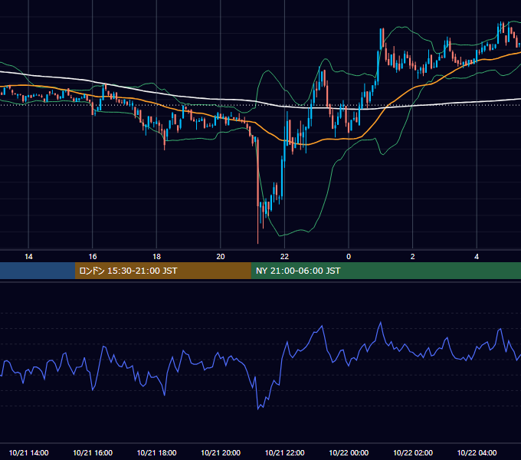The width and height of the screenshot is (521, 460).
Task: Click the 2 hour label on price chart axis
Action: coord(413,257)
